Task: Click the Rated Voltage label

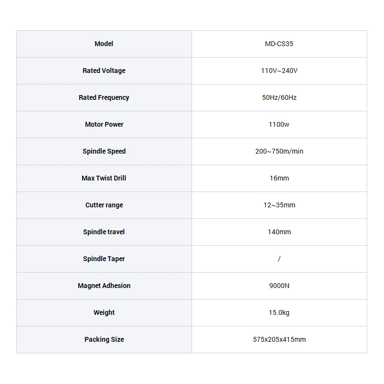Action: tap(104, 71)
